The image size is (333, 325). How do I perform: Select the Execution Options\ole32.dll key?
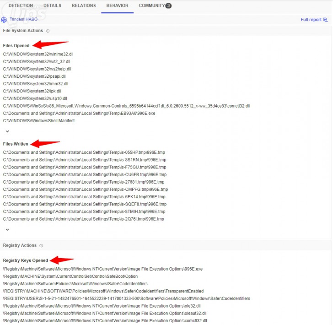pyautogui.click(x=102, y=306)
